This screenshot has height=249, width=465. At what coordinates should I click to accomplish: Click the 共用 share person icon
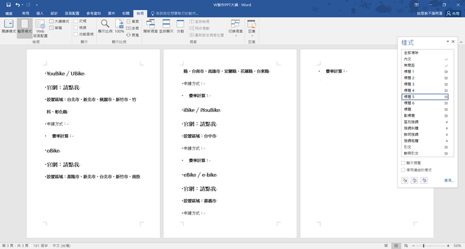[453, 13]
